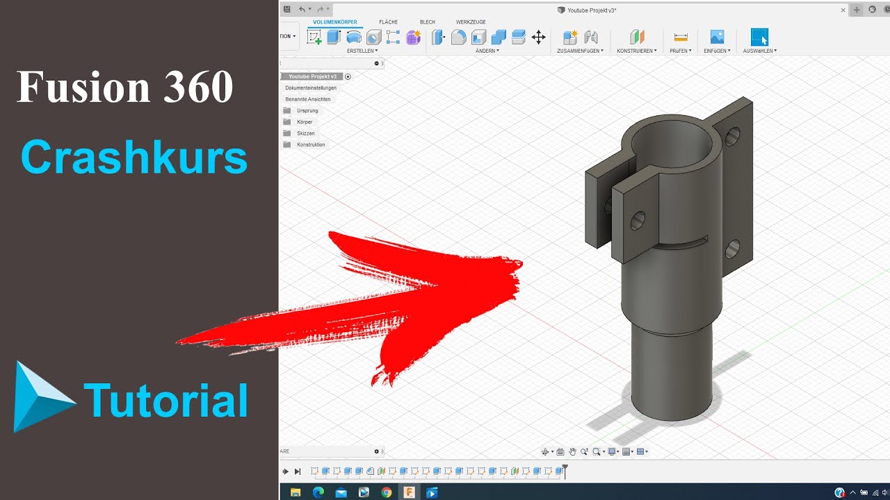Click the Offset Plane construct icon
Screen dimensions: 890x500
pos(637,37)
